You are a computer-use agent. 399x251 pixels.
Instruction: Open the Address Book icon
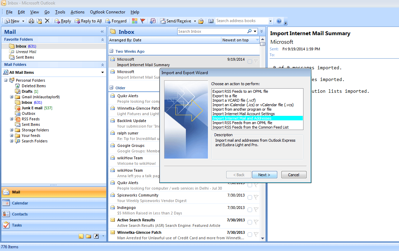pos(211,21)
